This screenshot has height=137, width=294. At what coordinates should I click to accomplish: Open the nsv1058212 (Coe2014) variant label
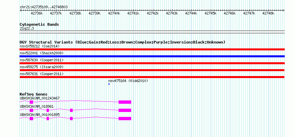pos(40,46)
